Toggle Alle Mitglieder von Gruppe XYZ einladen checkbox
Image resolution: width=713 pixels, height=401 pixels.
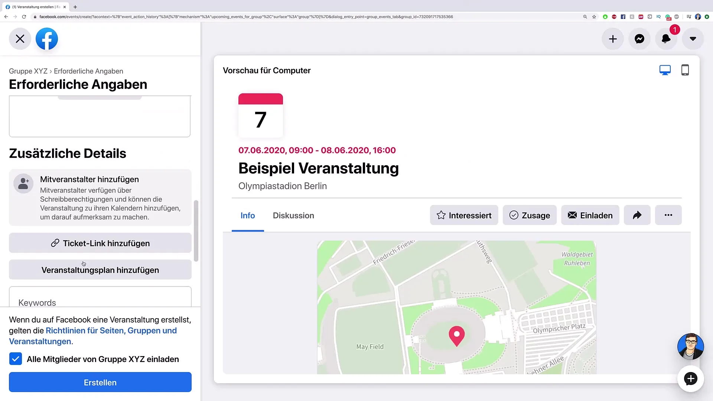point(16,359)
